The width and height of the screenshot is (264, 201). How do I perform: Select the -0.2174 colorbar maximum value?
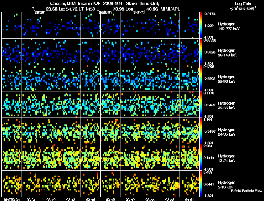point(210,14)
